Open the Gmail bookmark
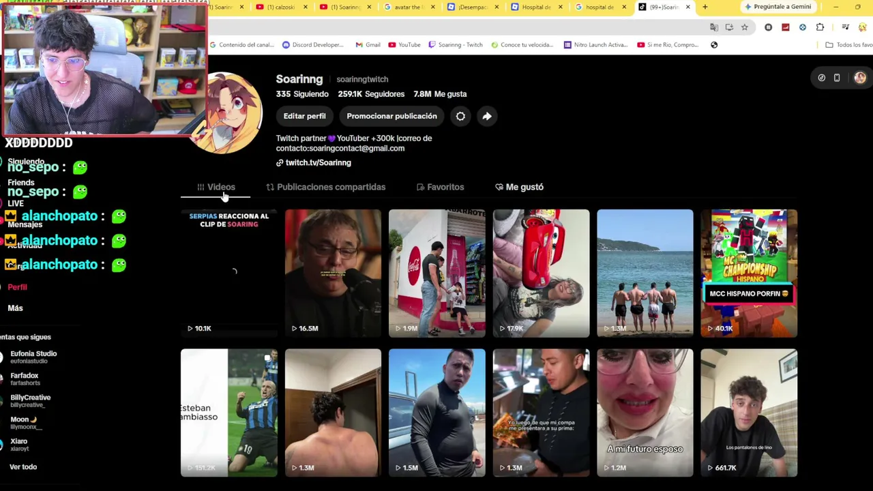This screenshot has height=491, width=873. (x=368, y=45)
